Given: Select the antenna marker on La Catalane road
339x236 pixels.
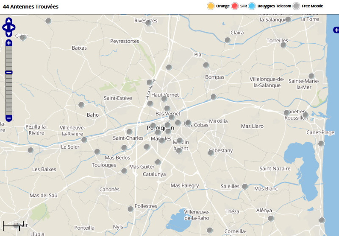Looking at the screenshot, I should (x=150, y=82).
